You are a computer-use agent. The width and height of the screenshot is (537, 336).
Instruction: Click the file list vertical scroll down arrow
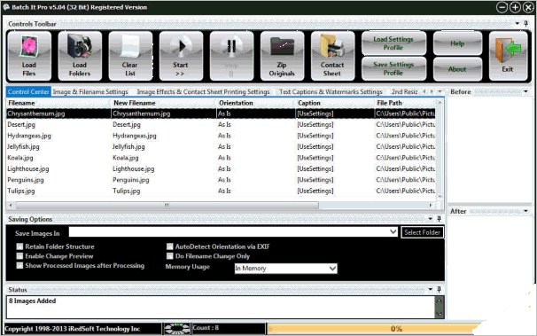pos(440,197)
